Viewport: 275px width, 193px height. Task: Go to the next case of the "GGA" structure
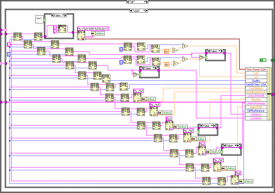pos(147,11)
